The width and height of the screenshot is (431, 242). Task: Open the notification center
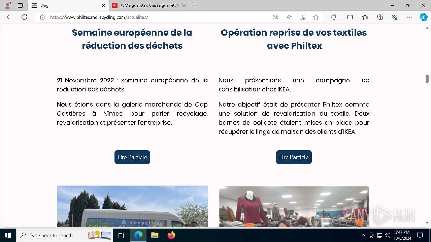click(420, 235)
